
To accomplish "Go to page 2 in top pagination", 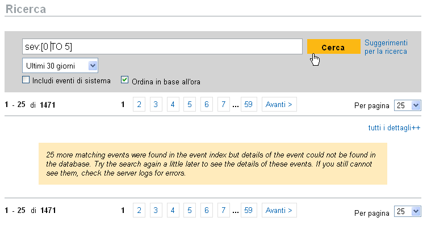I will coord(139,104).
